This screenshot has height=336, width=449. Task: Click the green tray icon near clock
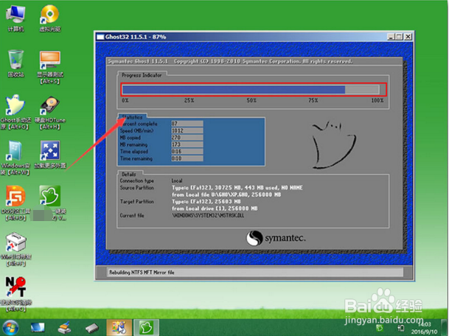380,327
